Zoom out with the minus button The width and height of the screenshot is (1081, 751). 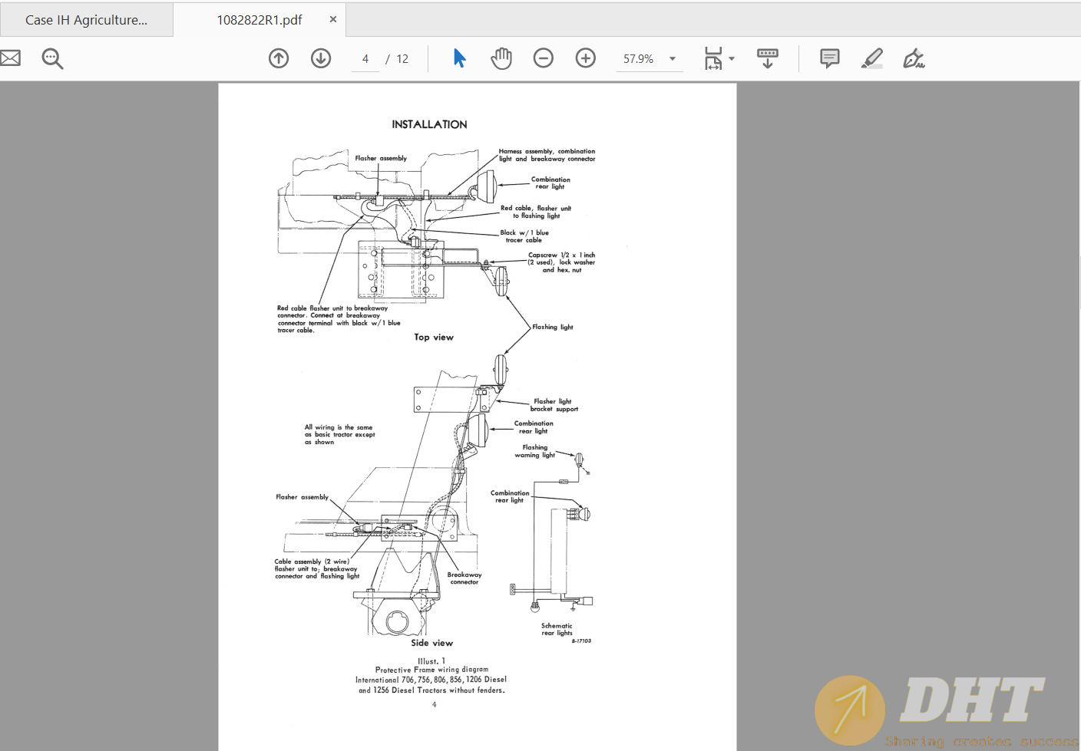pyautogui.click(x=544, y=58)
